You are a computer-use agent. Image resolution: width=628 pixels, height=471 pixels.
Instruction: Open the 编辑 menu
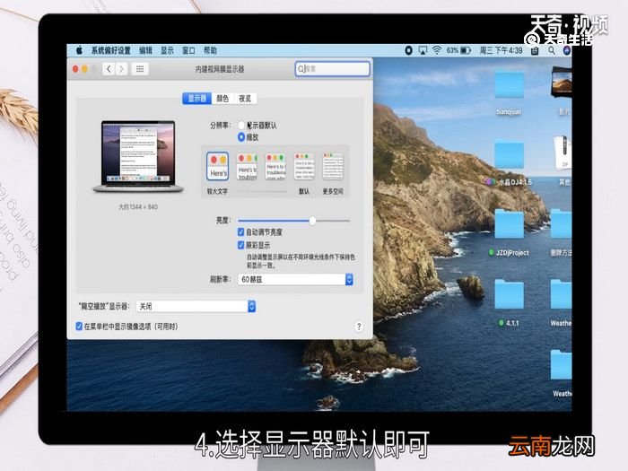(145, 50)
